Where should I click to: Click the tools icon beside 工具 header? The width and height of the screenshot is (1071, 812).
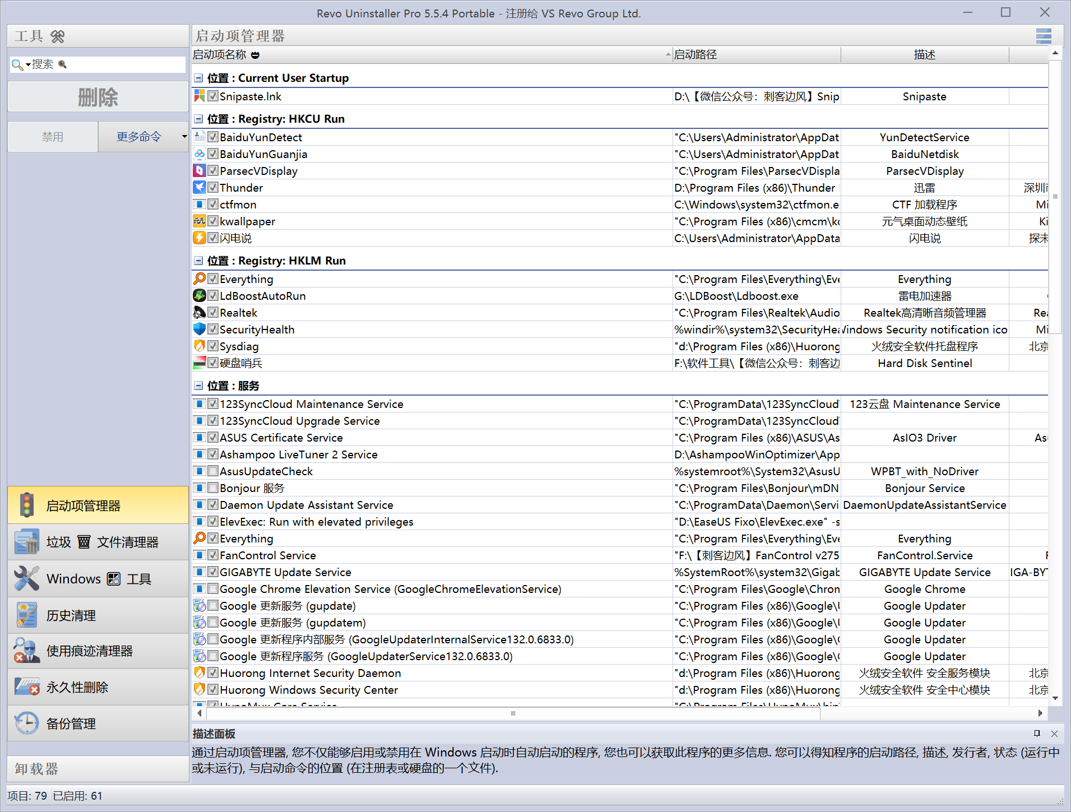[x=57, y=36]
